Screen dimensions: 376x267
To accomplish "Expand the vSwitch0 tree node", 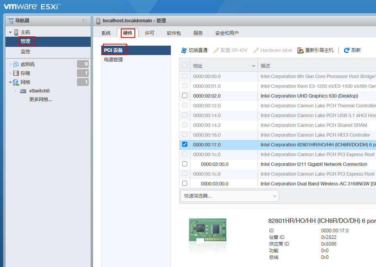I will click(16, 91).
